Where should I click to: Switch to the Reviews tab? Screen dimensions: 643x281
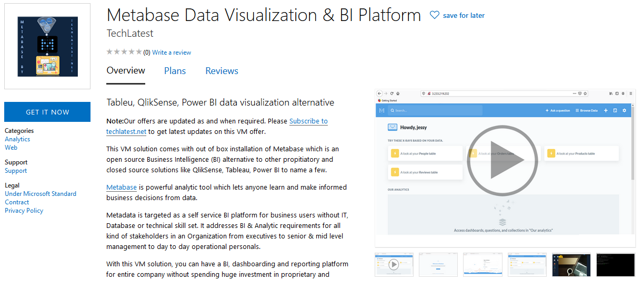(222, 71)
